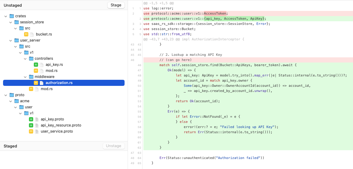Click file icon of user_service.proto
353x169 pixels.
(37, 131)
